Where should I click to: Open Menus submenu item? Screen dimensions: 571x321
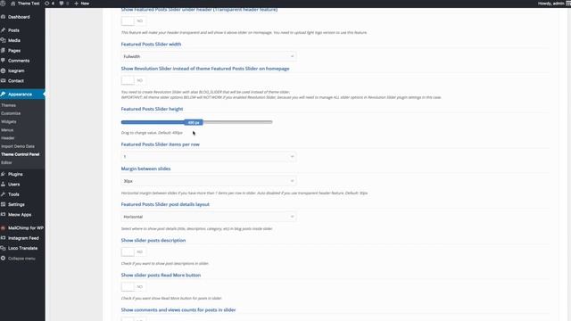tap(7, 130)
